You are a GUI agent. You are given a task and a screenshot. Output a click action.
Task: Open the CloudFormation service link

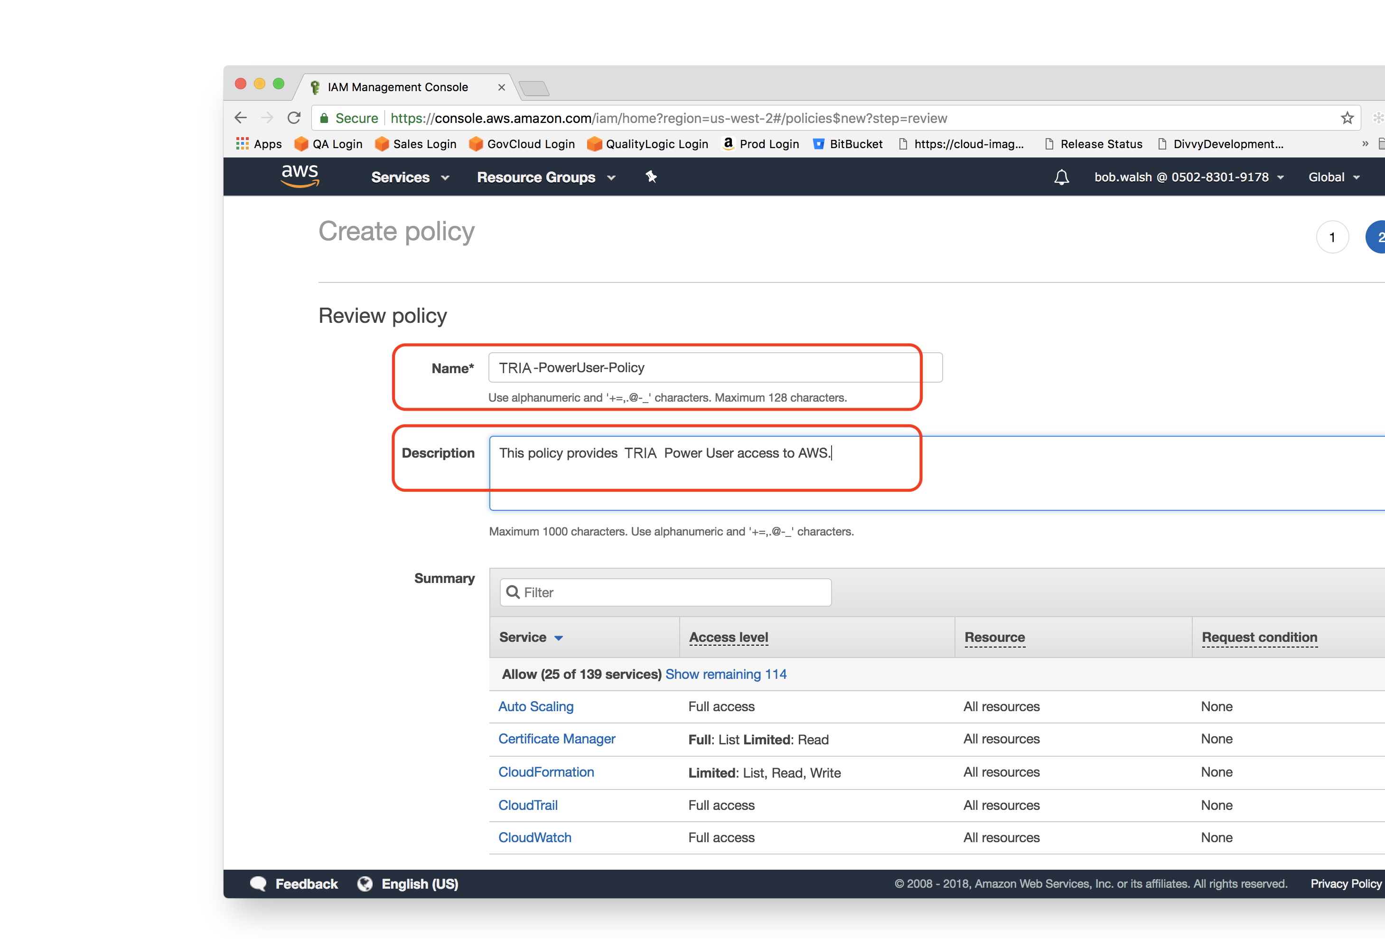[x=546, y=771]
